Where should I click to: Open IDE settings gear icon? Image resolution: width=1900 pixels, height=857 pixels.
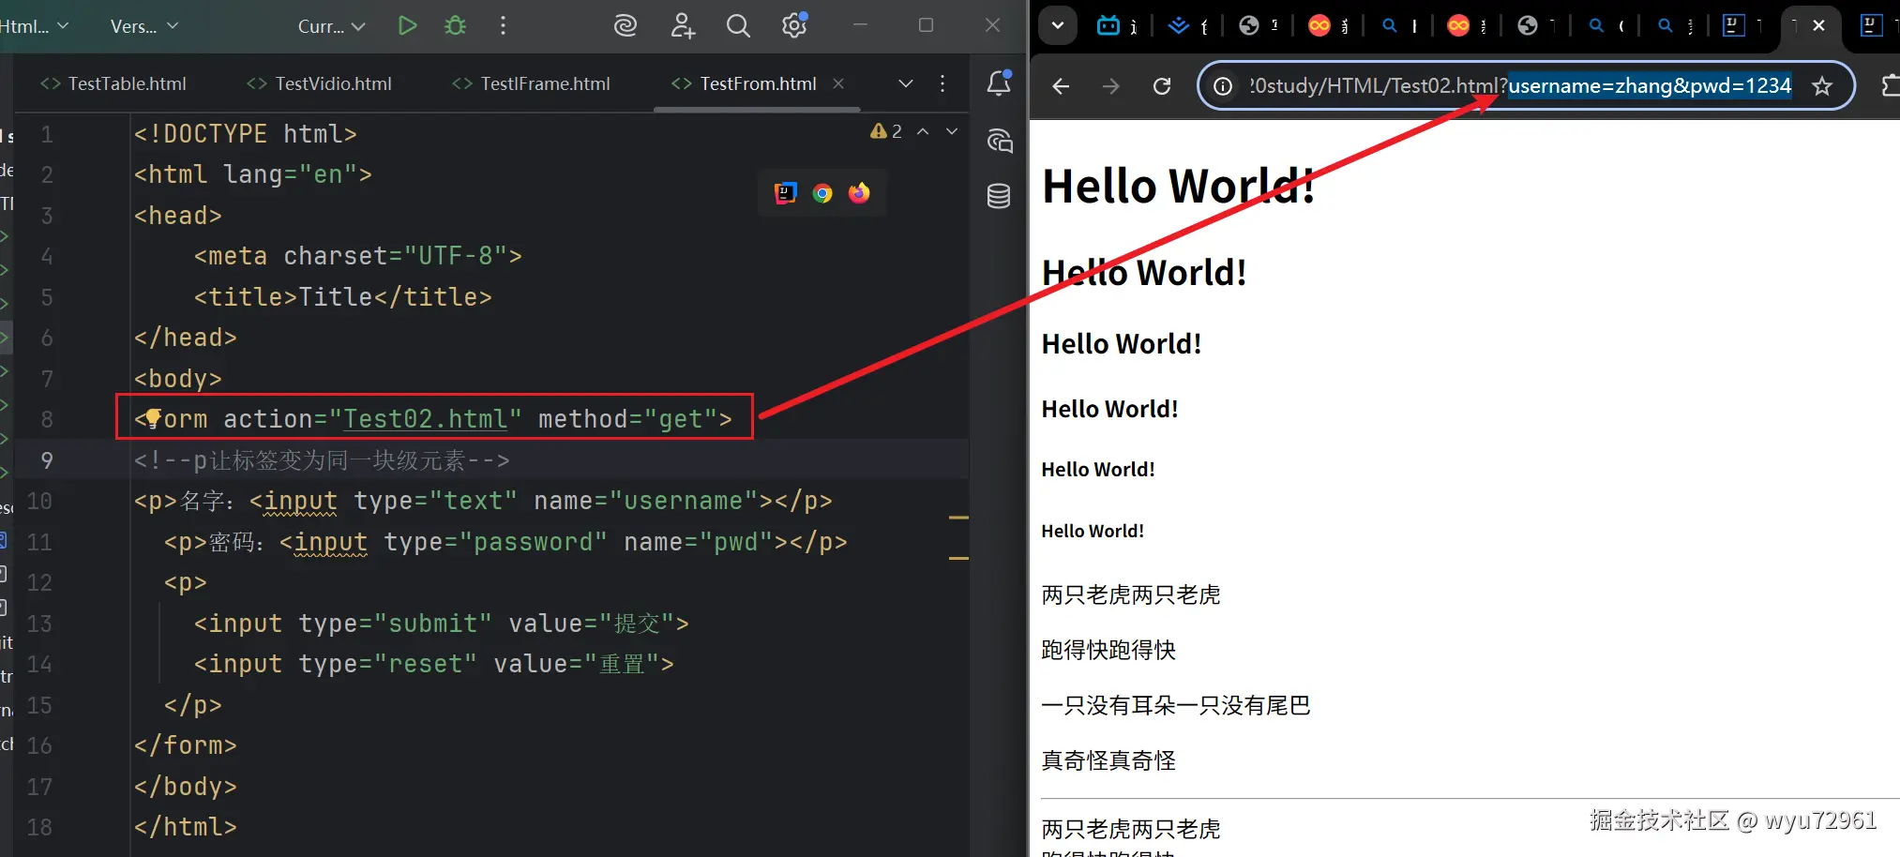(795, 25)
